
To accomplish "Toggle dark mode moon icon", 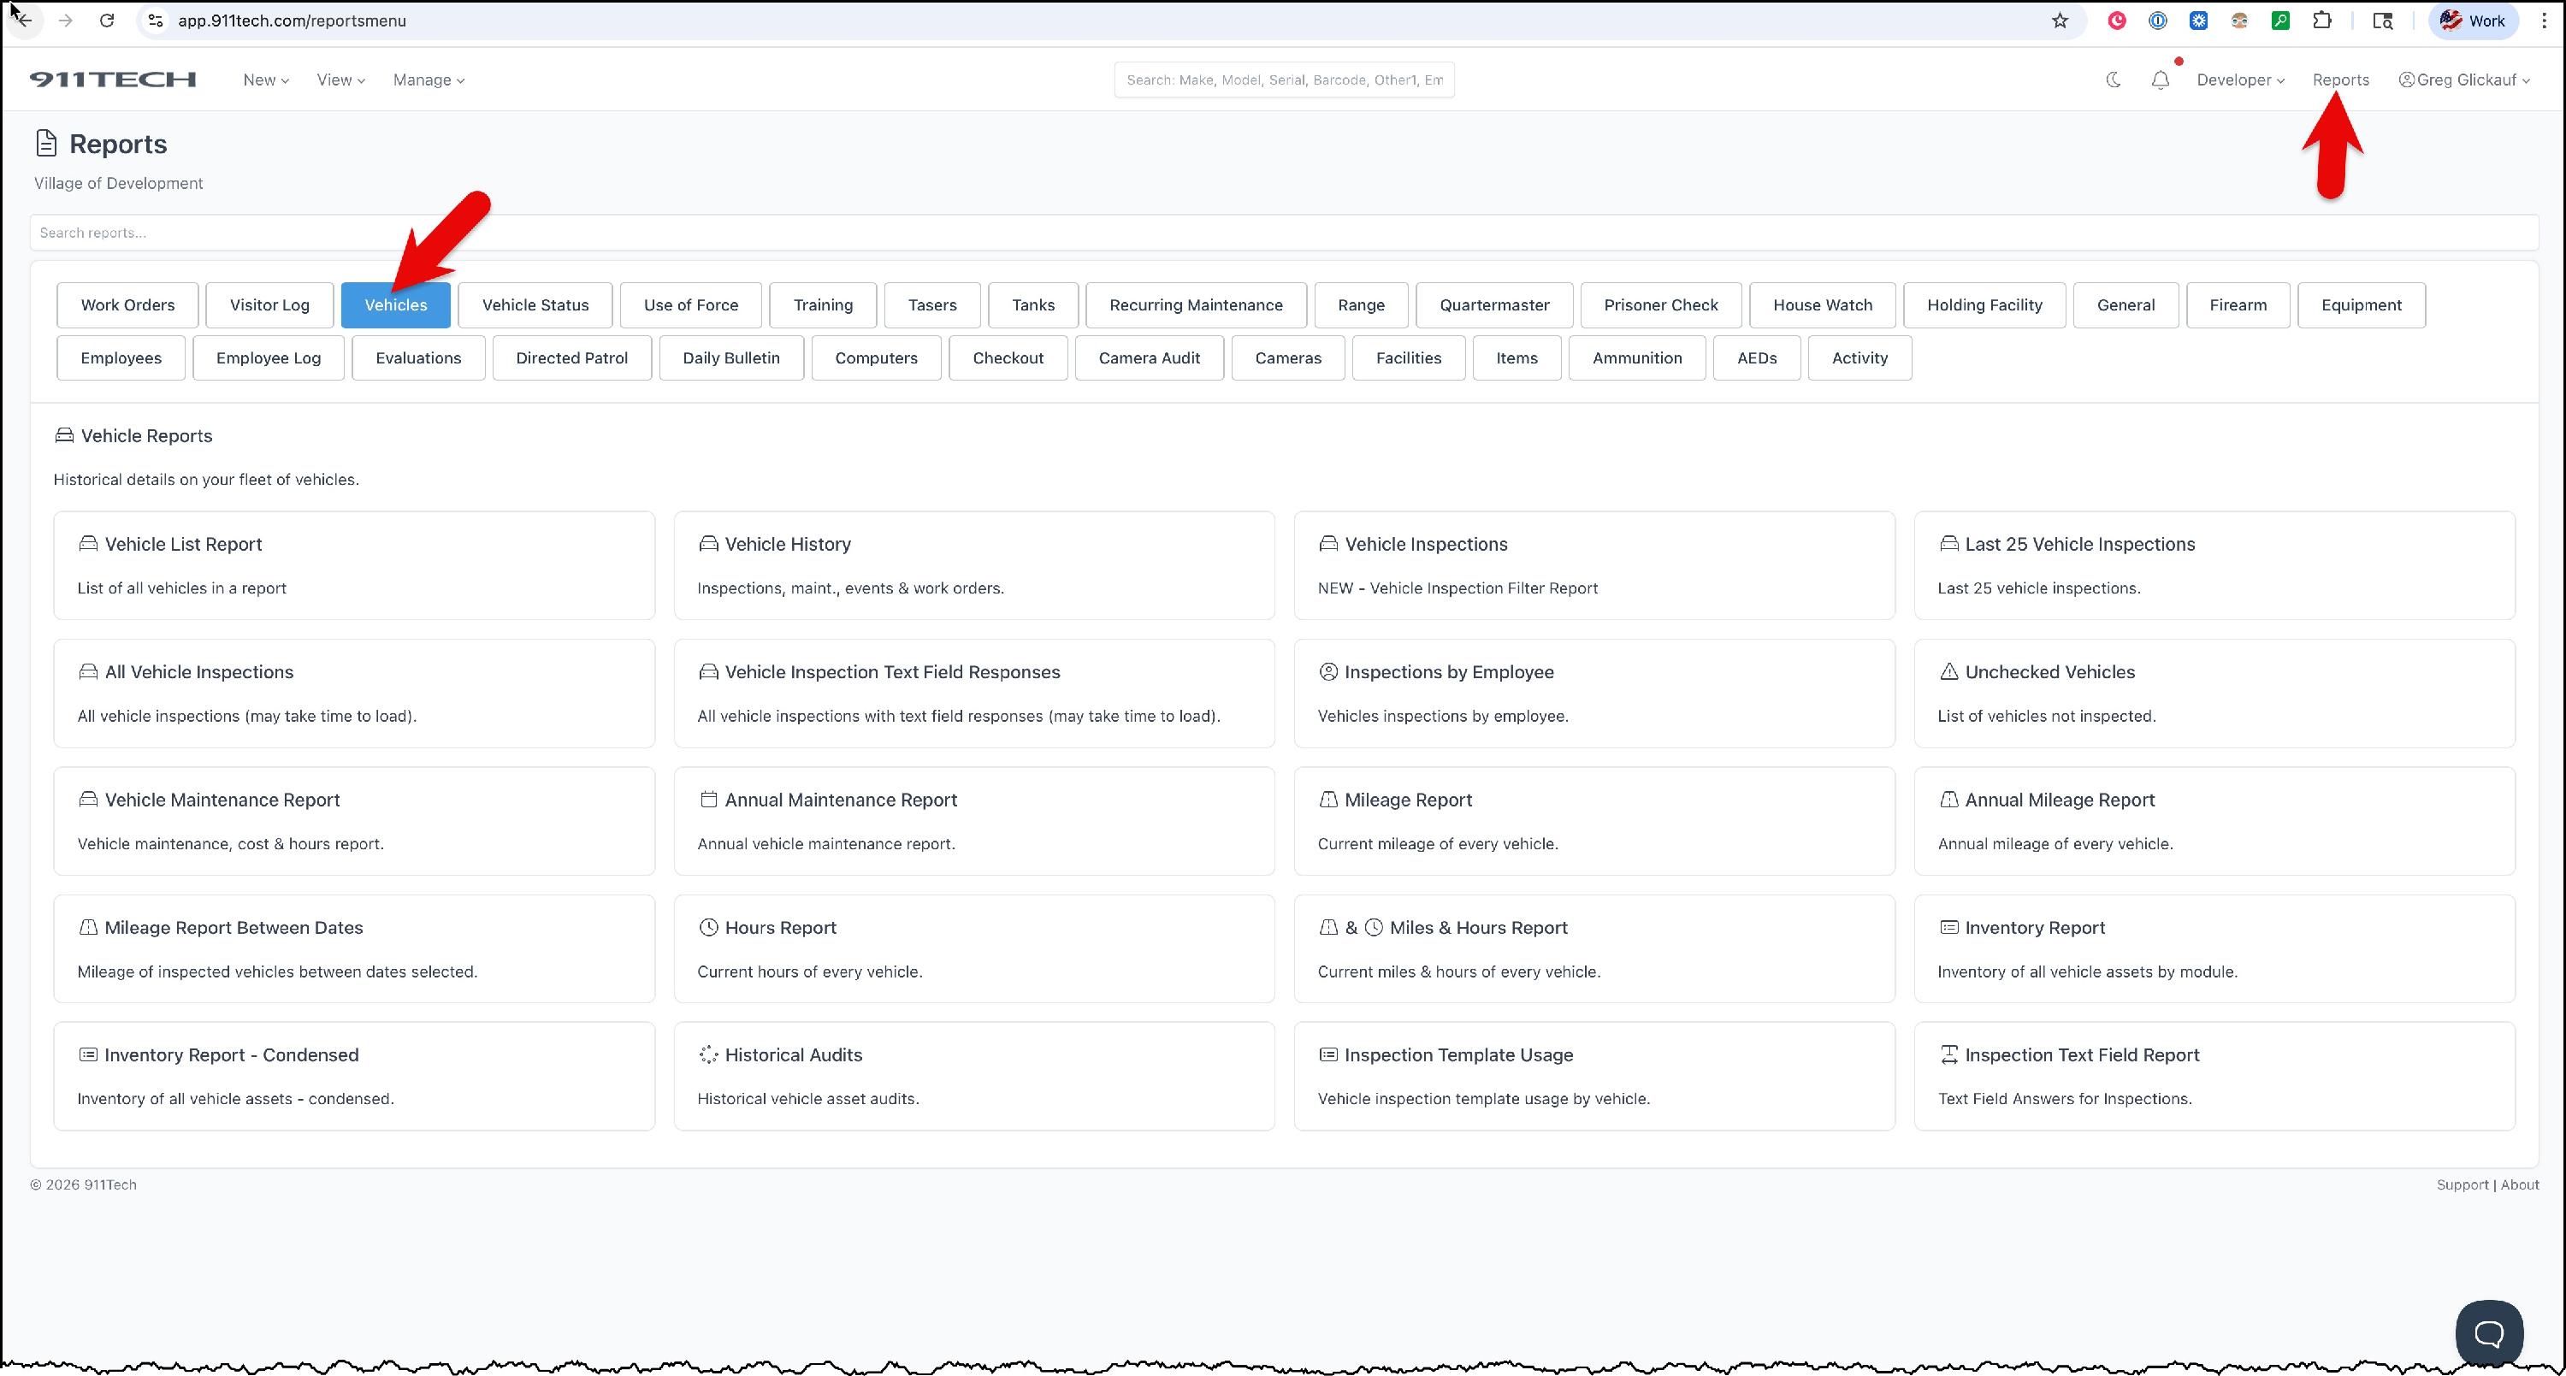I will 2113,80.
